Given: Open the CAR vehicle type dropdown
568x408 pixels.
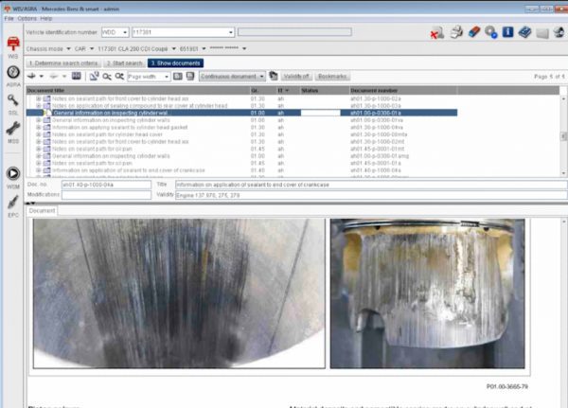Looking at the screenshot, I should click(x=92, y=48).
